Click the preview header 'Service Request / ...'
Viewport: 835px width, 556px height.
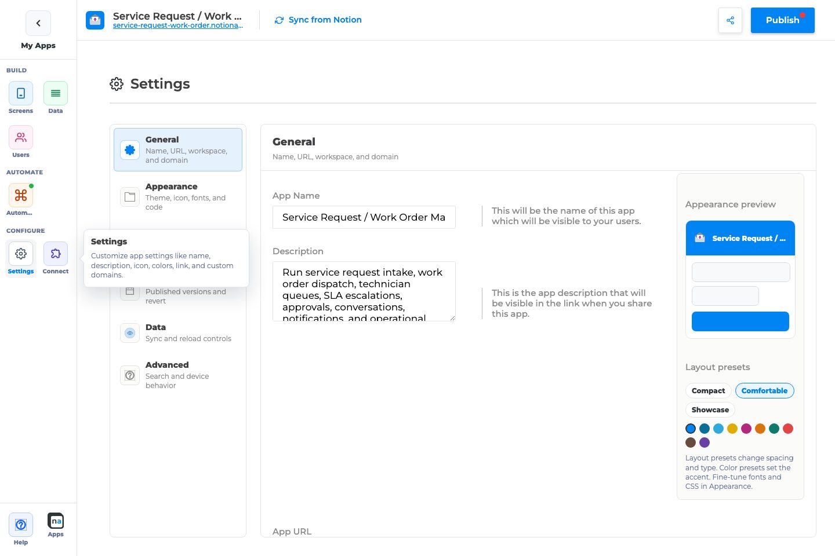[740, 238]
